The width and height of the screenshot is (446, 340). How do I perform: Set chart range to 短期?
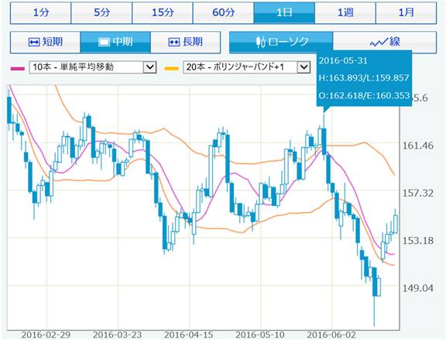pos(45,42)
